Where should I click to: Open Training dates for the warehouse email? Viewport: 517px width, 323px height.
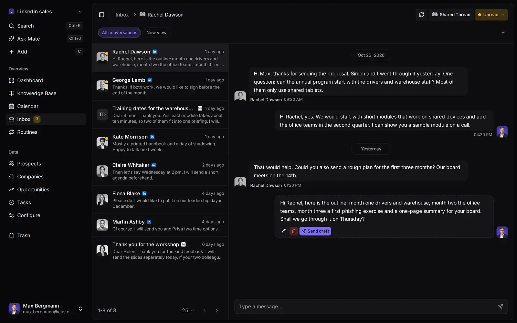point(160,115)
